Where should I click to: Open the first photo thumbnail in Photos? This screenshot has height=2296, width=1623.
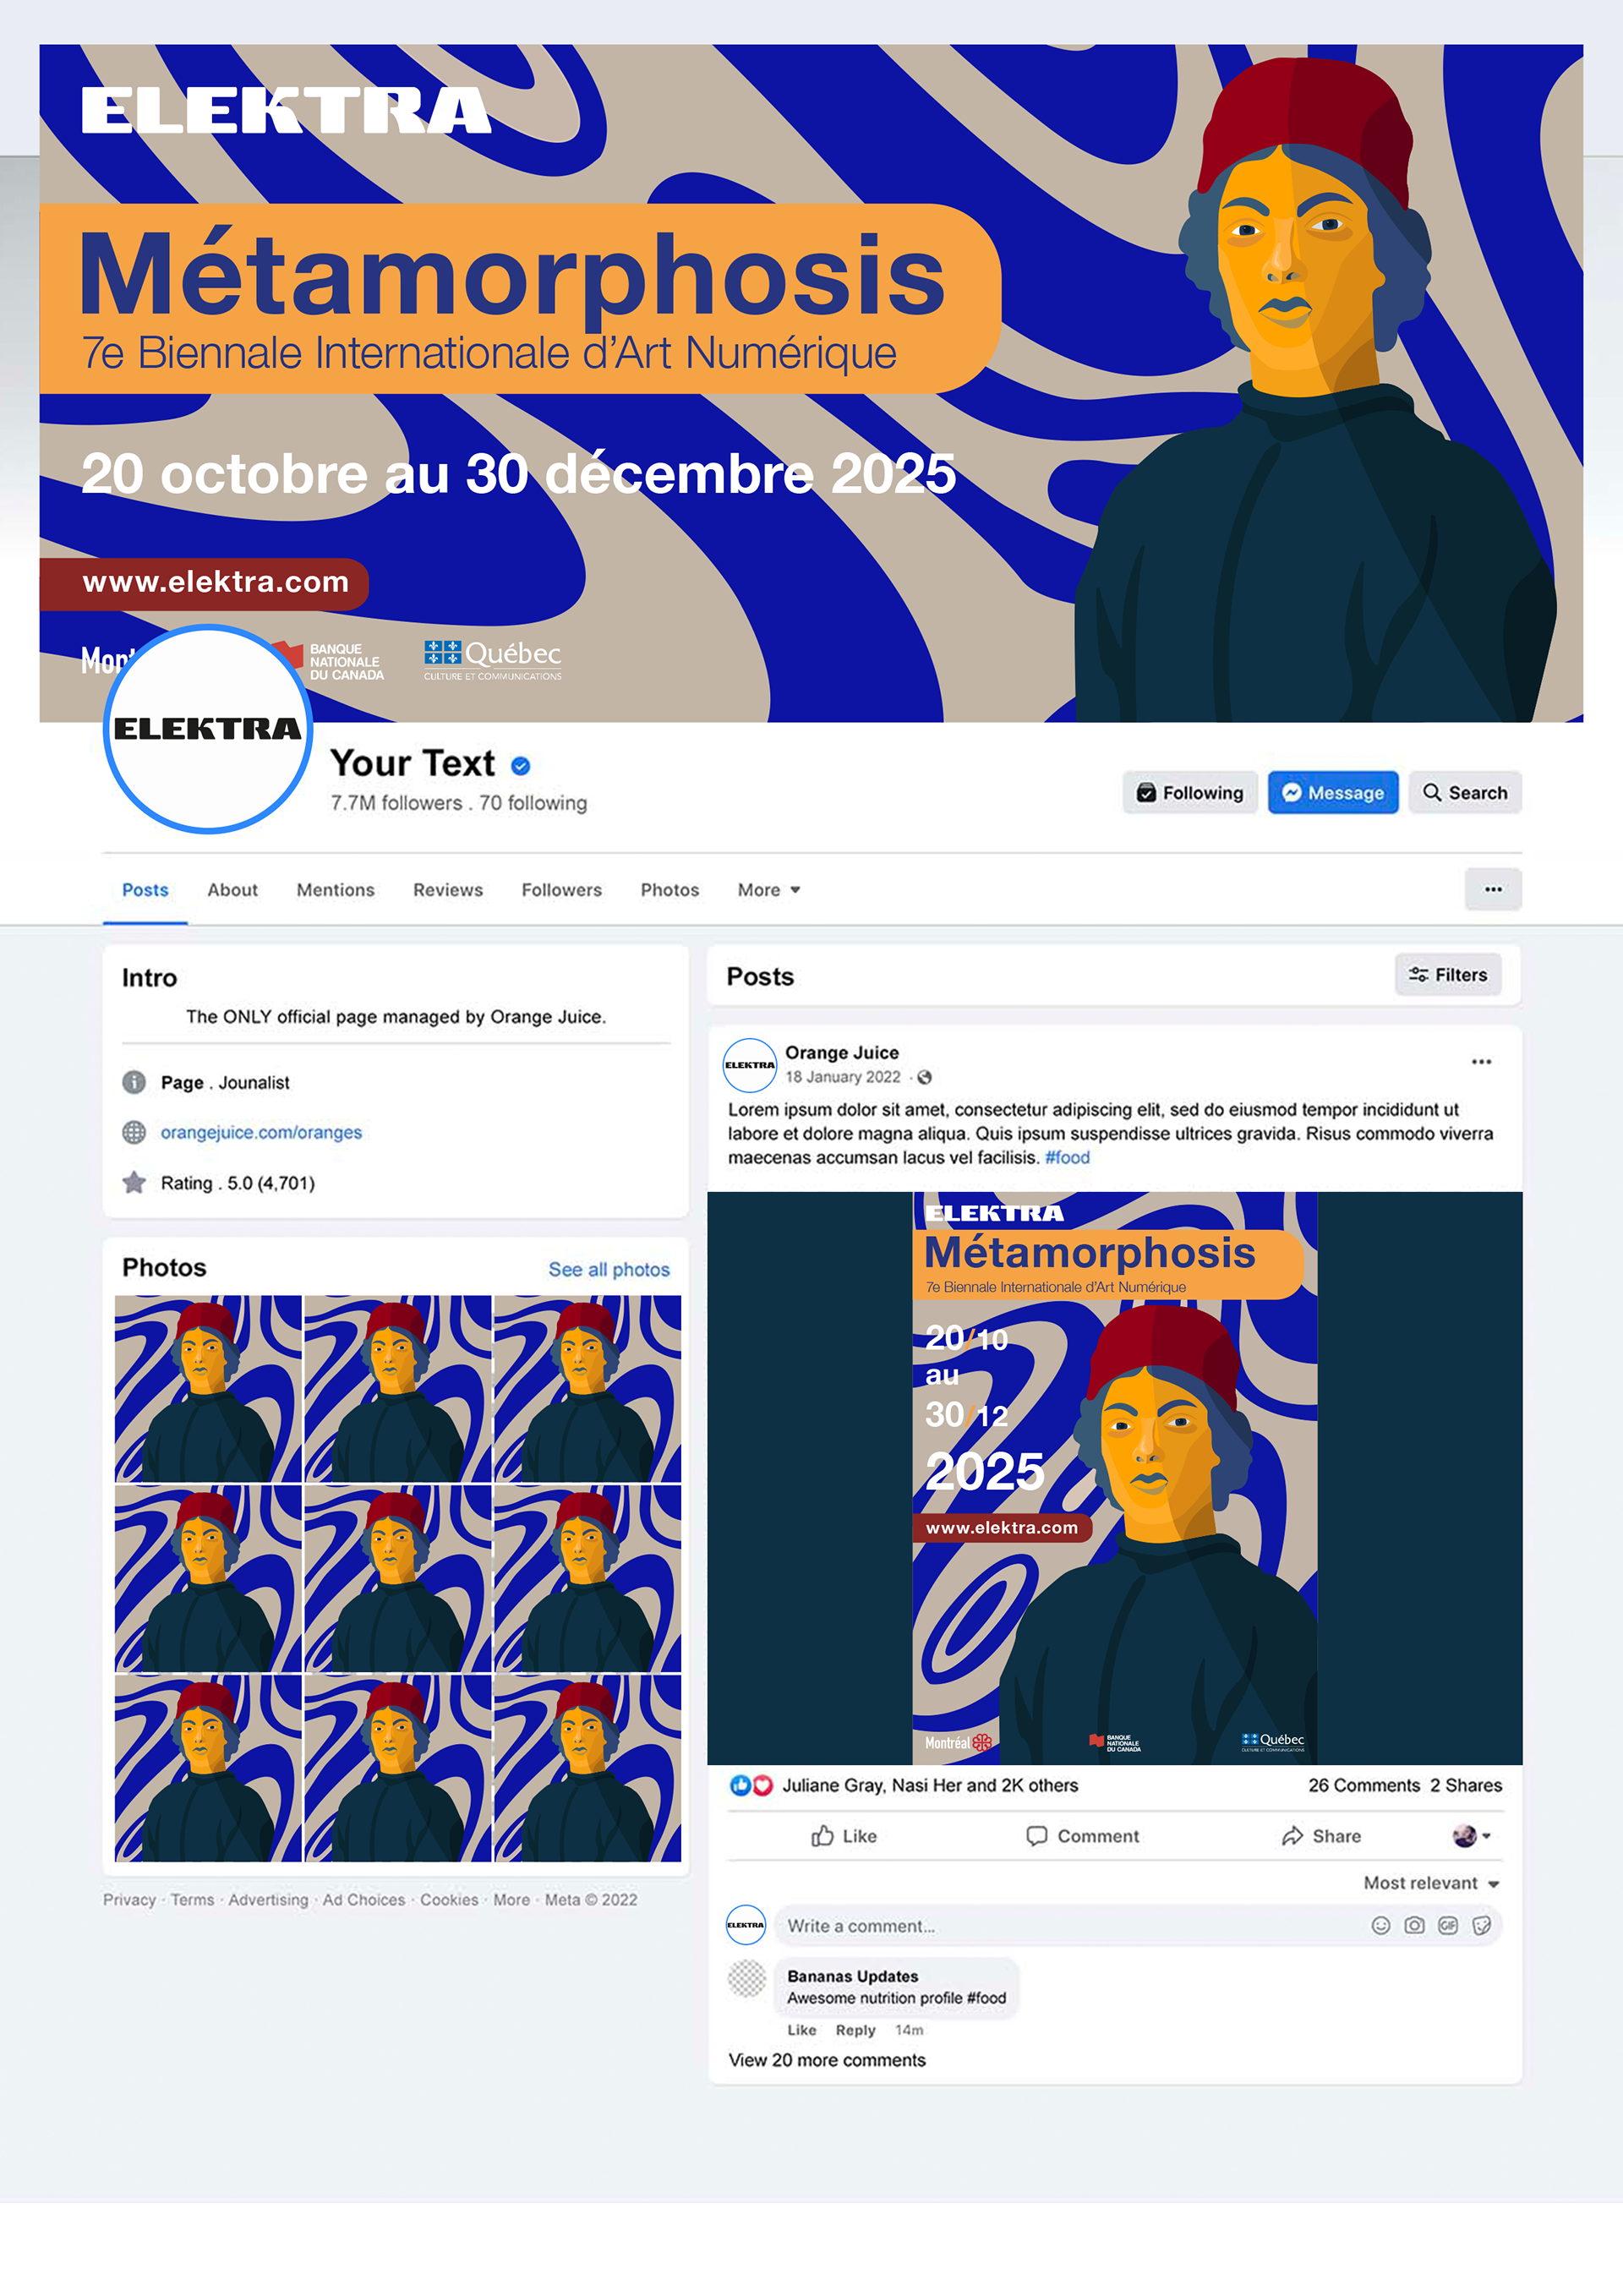(208, 1388)
